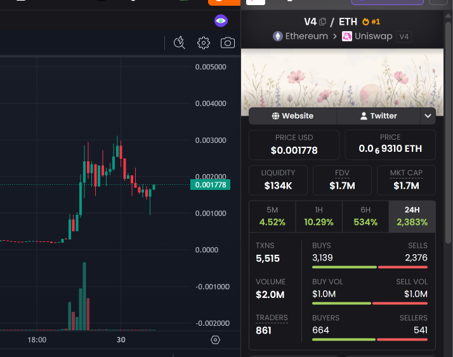
Task: Click the LIQUIDITY $134K box
Action: (279, 180)
